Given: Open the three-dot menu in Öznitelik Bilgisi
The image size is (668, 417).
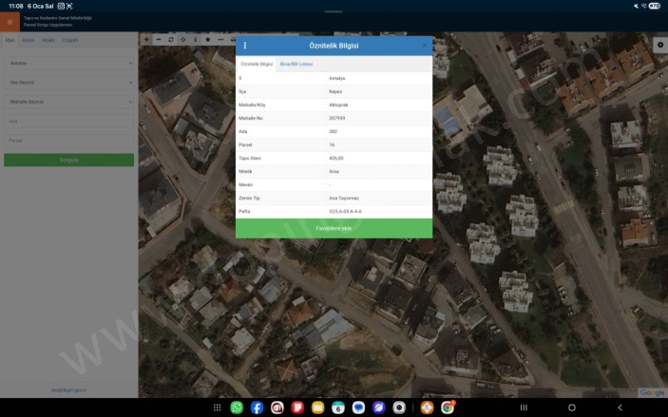Looking at the screenshot, I should (245, 46).
